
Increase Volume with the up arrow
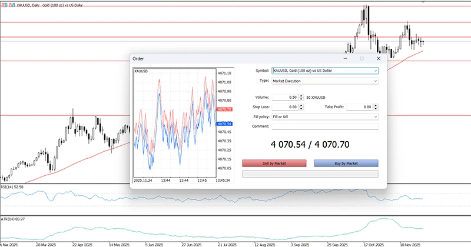point(301,95)
